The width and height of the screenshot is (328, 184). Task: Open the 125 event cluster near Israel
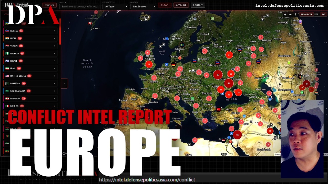click(x=237, y=135)
